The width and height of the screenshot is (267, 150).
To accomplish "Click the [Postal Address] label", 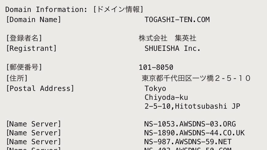I will pyautogui.click(x=40, y=88).
